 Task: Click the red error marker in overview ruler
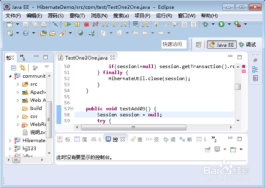coord(244,66)
